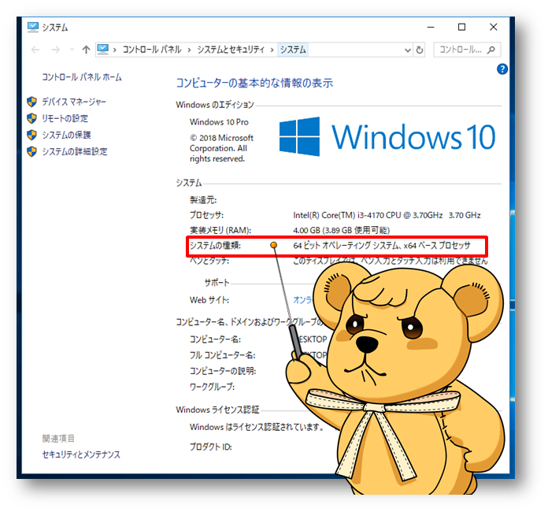The image size is (548, 512).
Task: Click the 'Windows 10 Pro' edition text
Action: pos(219,122)
